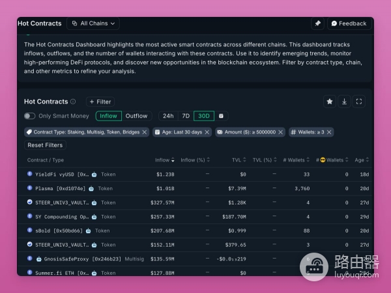Open the All Chains dropdown
The image size is (391, 293).
coord(93,23)
